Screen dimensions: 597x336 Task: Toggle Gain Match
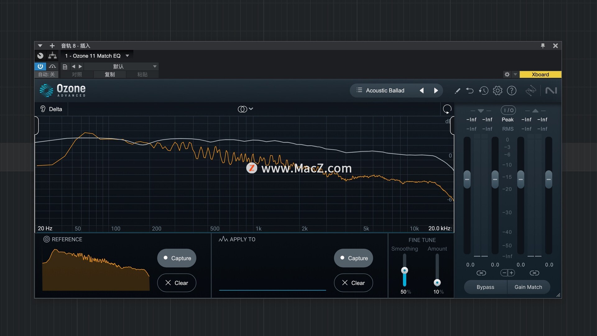(528, 287)
